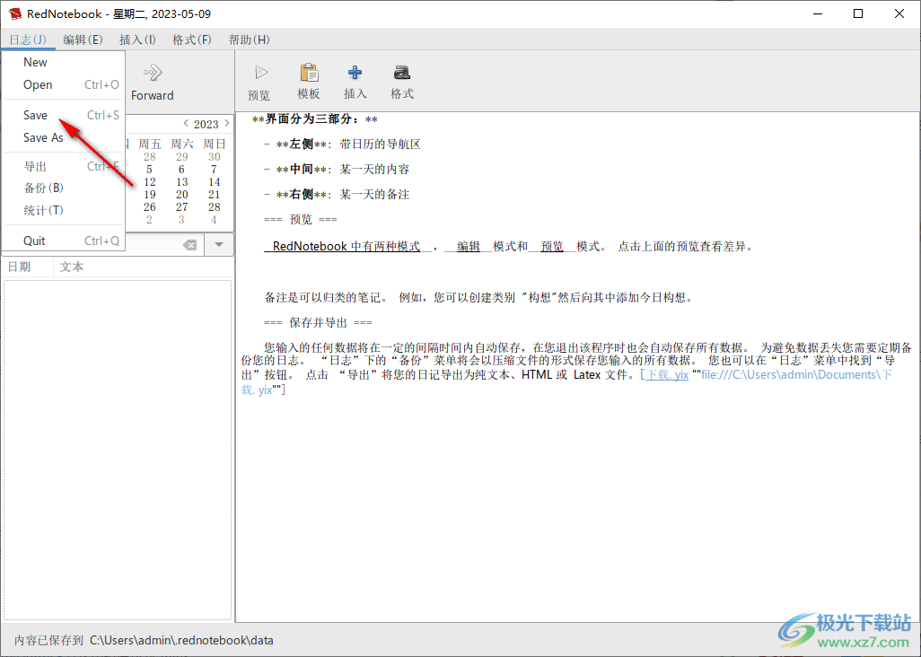This screenshot has height=657, width=921.
Task: Place cursor in the '**左侧**' list line
Action: pyautogui.click(x=342, y=145)
